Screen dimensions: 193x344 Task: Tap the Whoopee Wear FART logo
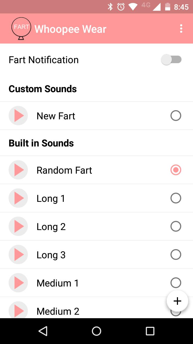(21, 28)
